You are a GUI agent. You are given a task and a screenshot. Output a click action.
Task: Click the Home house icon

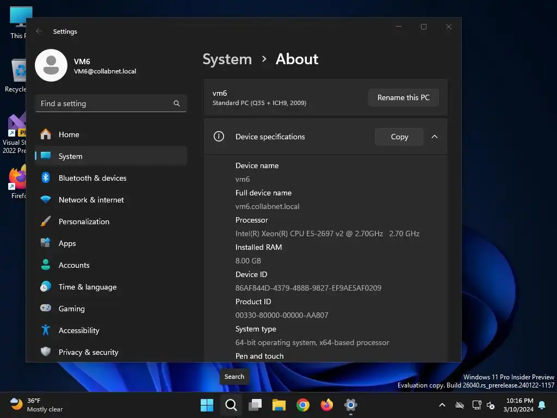[46, 134]
